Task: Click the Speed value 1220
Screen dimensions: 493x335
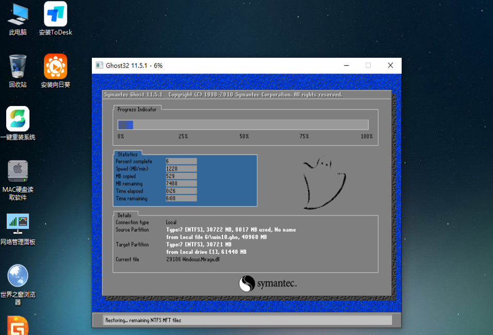Action: (x=181, y=169)
